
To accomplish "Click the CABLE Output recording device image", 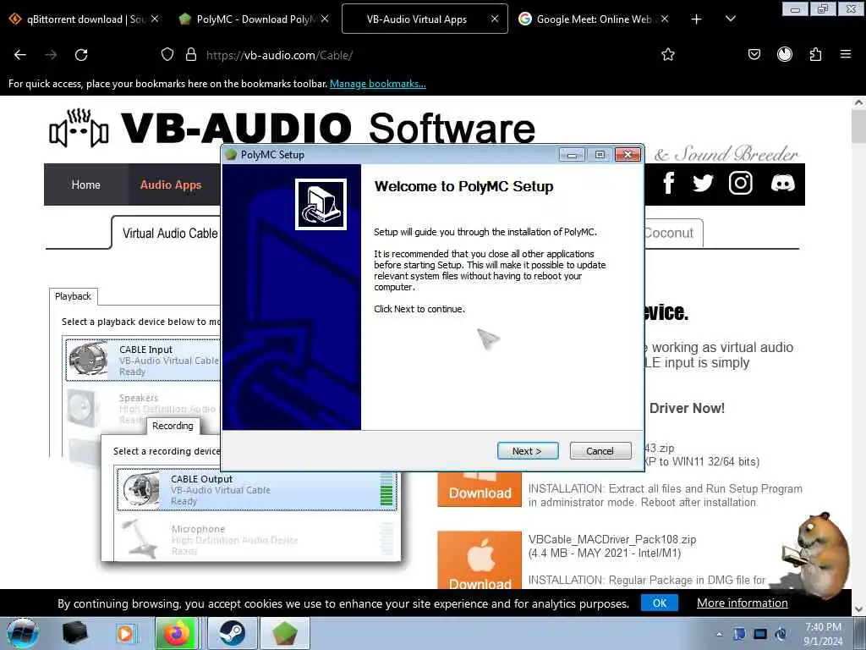I will (x=141, y=489).
